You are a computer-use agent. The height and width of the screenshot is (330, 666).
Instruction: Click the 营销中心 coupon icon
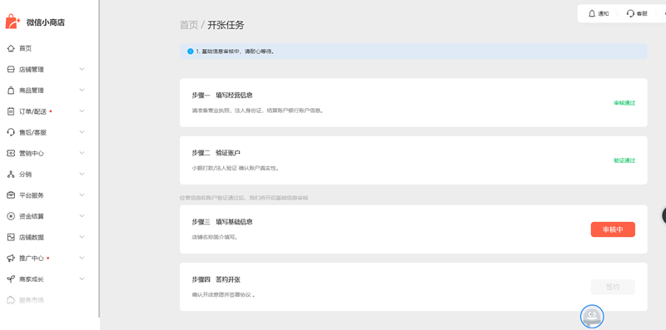pyautogui.click(x=11, y=154)
